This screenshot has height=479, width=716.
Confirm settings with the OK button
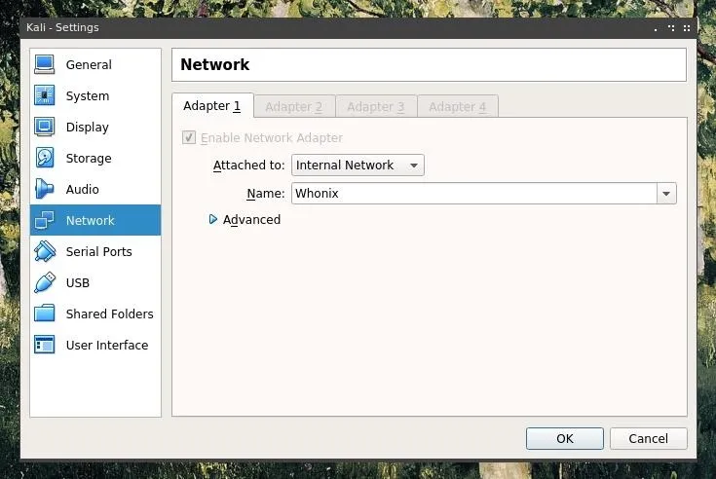(x=565, y=438)
